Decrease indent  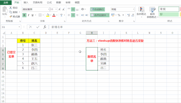(83, 15)
